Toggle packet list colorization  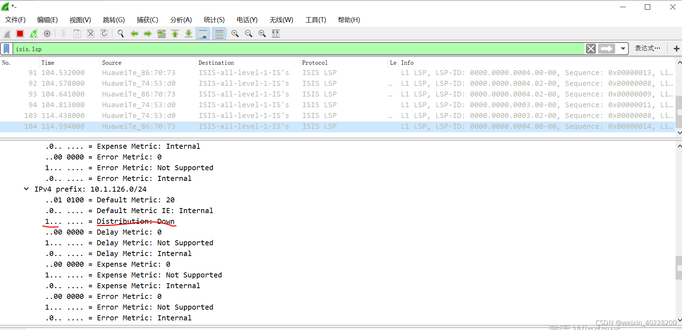(x=219, y=34)
